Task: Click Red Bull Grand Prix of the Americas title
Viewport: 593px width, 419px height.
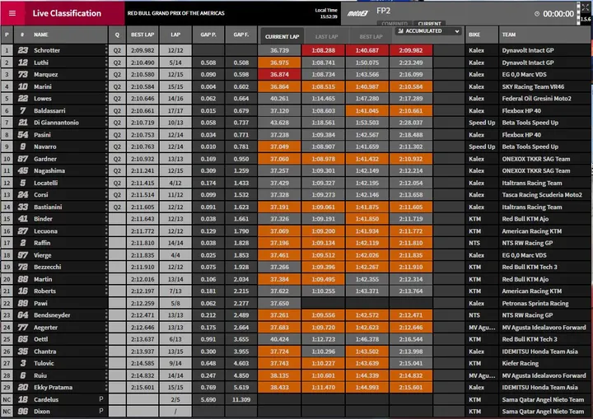Action: [x=176, y=13]
